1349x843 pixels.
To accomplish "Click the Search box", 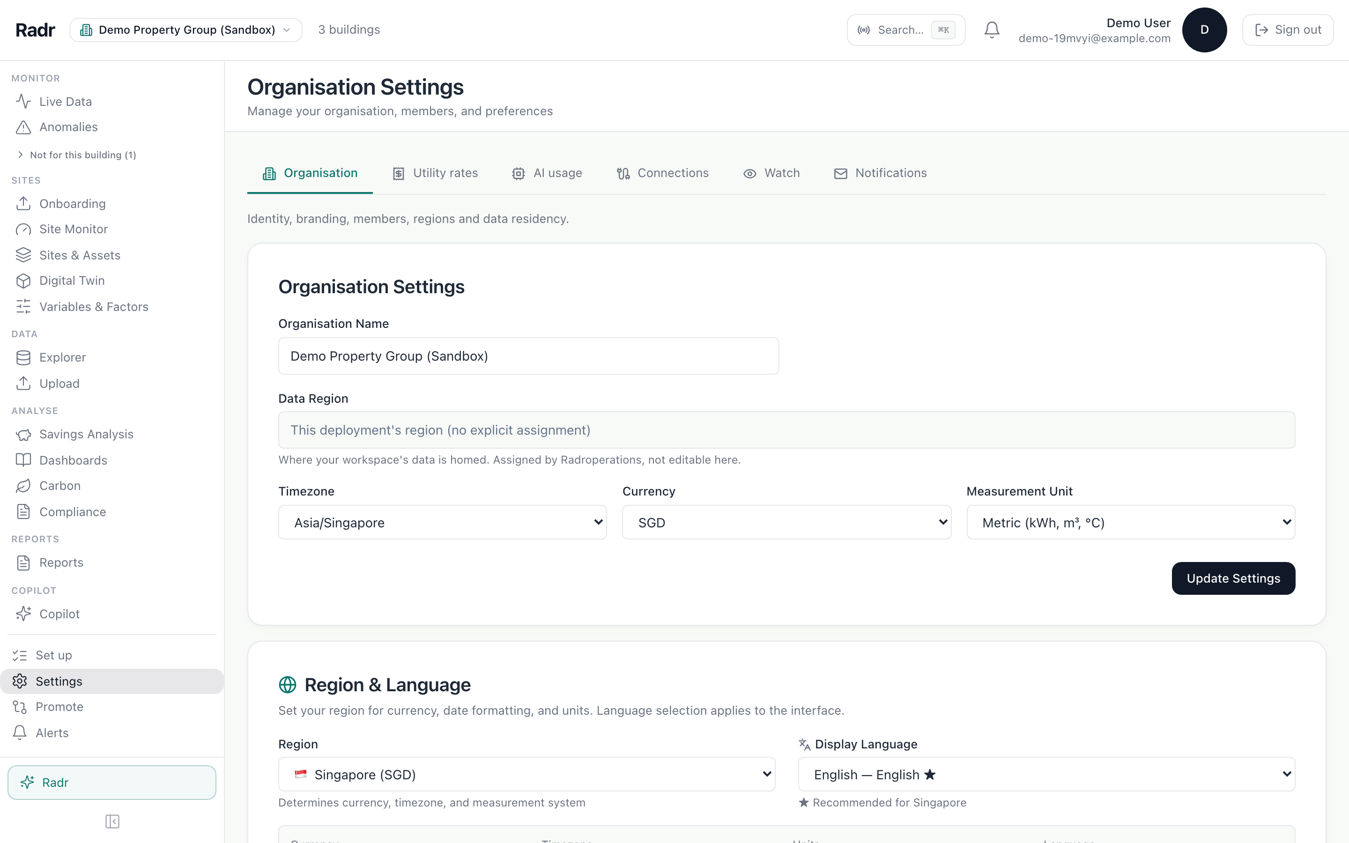I will coord(906,30).
